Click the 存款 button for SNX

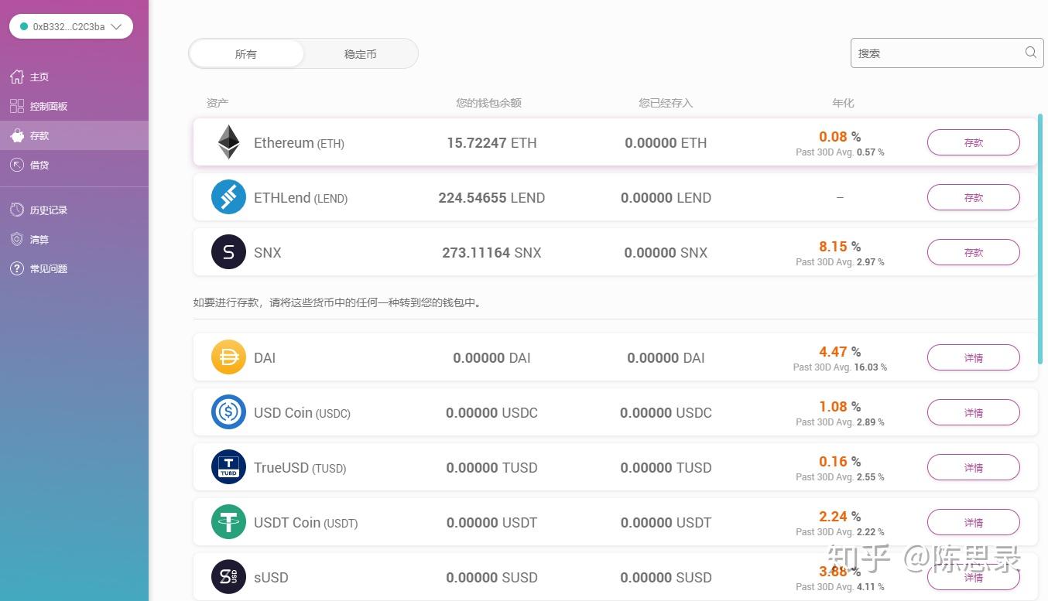click(973, 252)
